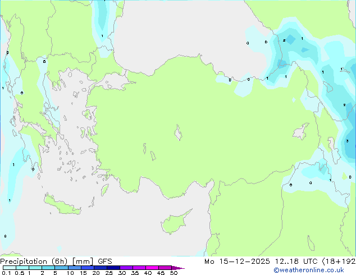356x275 pixels.
Task: Click the precipitation value '2' near the Black Sea's eastern coast
Action: click(284, 40)
